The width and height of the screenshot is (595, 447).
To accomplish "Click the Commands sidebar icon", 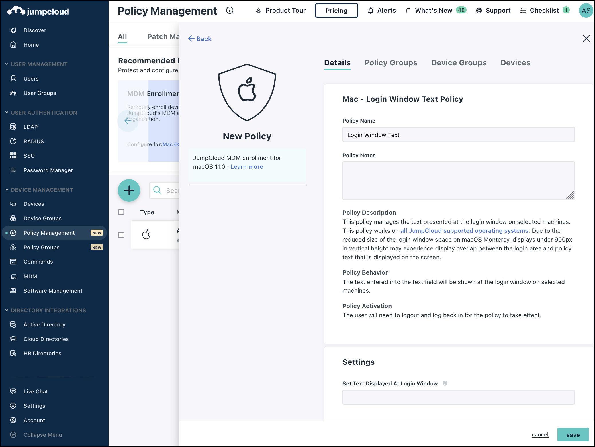I will point(13,262).
